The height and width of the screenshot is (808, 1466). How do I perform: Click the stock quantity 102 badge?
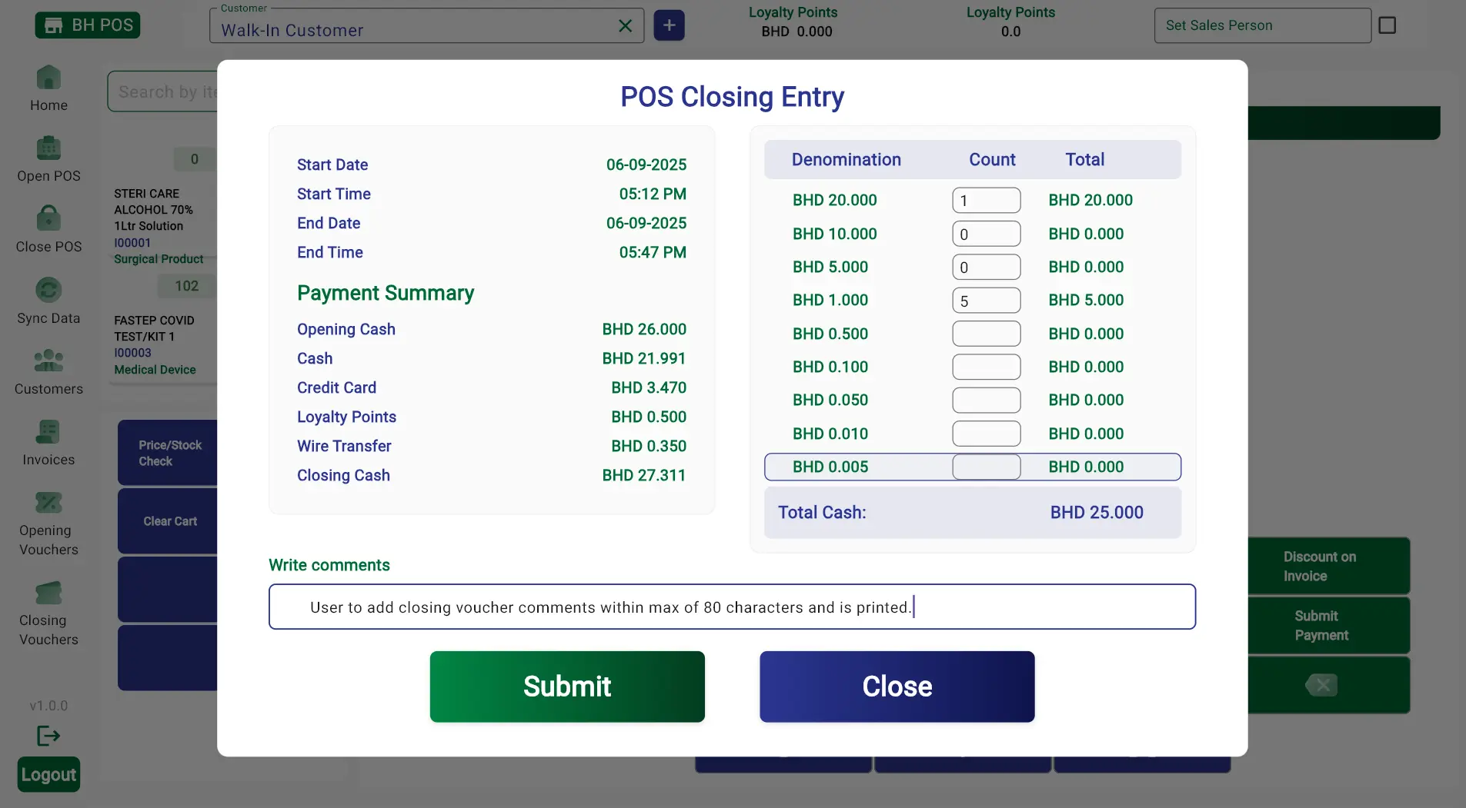pos(186,286)
